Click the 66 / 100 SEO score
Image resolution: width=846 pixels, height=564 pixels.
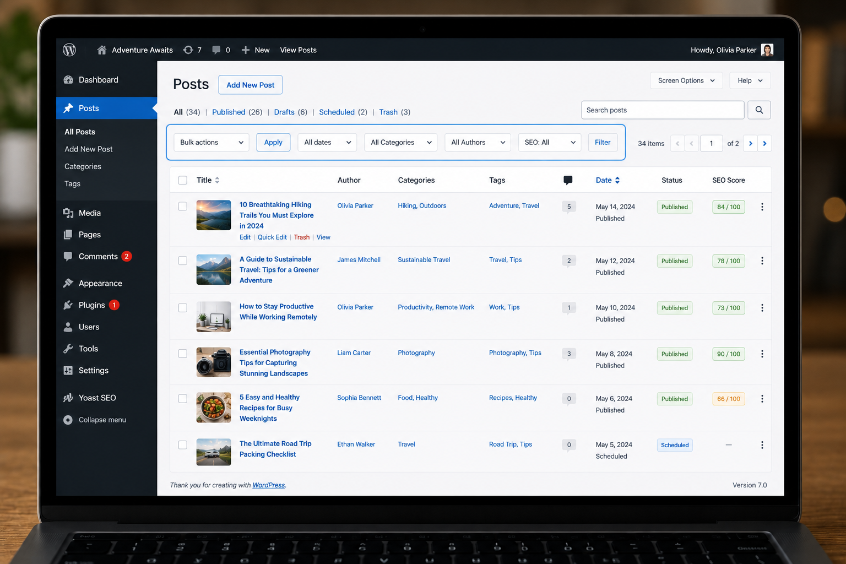pos(729,399)
